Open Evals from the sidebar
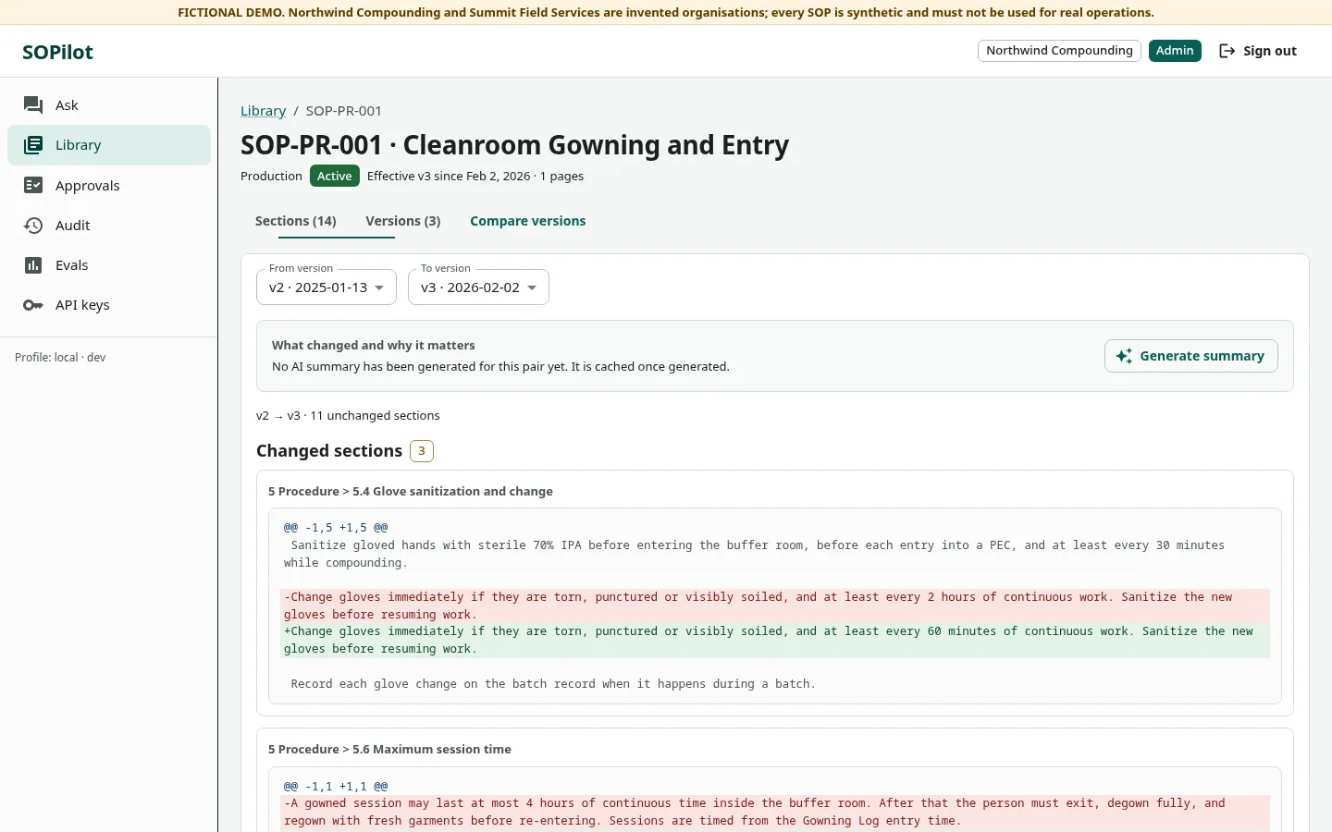Screen dimensions: 1332x832 (x=109, y=265)
